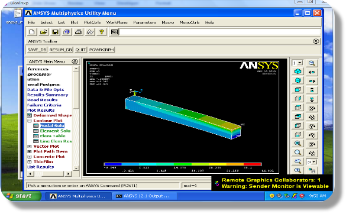Click the printer icon in the toolbar
Image resolution: width=346 pixels, height=214 pixels.
78,32
